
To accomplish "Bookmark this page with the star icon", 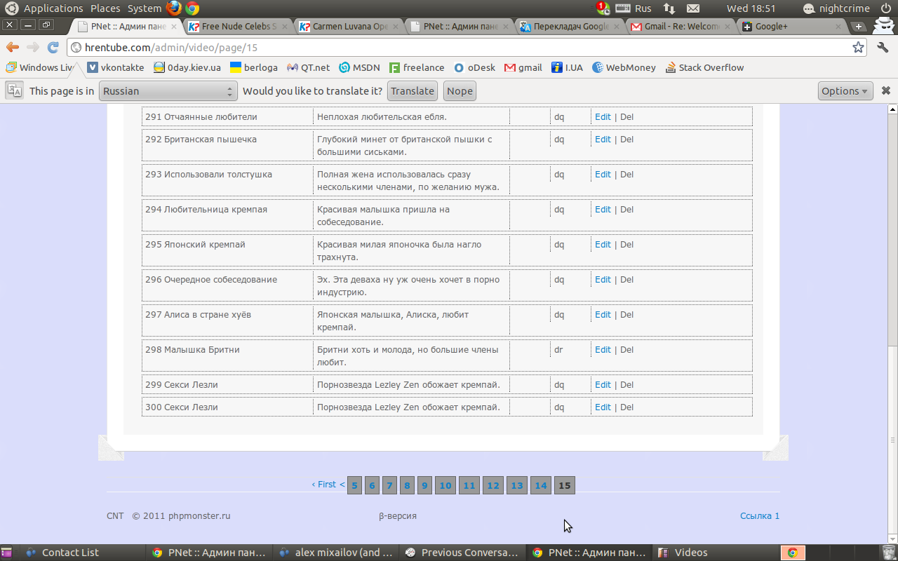I will click(858, 48).
